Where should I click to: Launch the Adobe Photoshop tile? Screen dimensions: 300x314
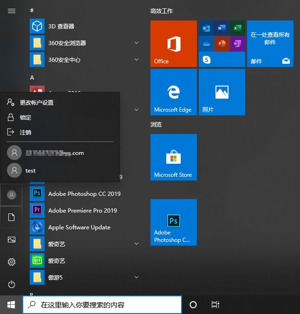[x=174, y=222]
